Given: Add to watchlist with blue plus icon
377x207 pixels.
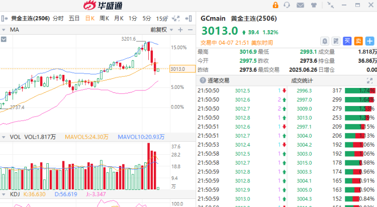Looking at the screenshot, I should (369, 41).
